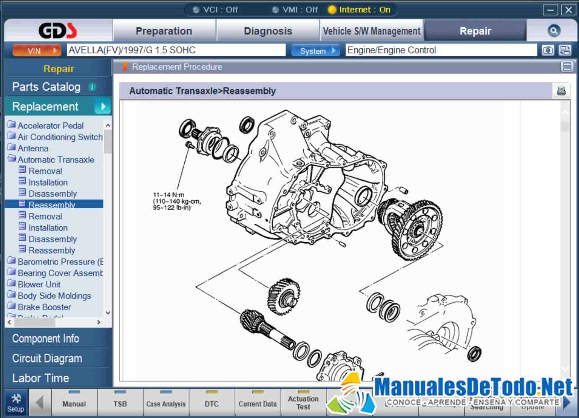The image size is (579, 418).
Task: Click the magnifier search icon in top bar
Action: (554, 31)
